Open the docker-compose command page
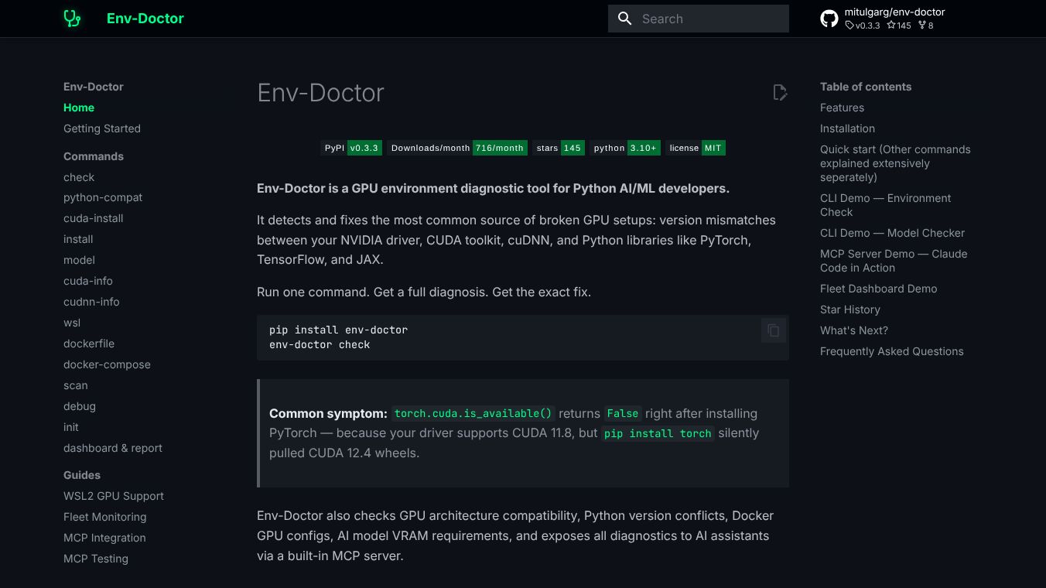This screenshot has width=1046, height=588. [107, 364]
